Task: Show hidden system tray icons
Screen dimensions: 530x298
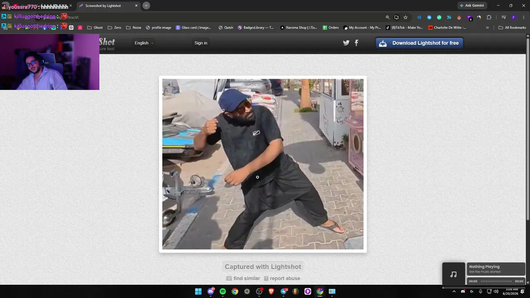Action: [x=454, y=291]
